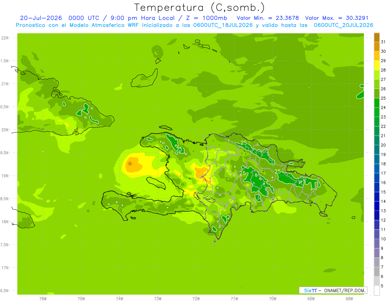Click the 73W longitude axis label

tap(158, 298)
